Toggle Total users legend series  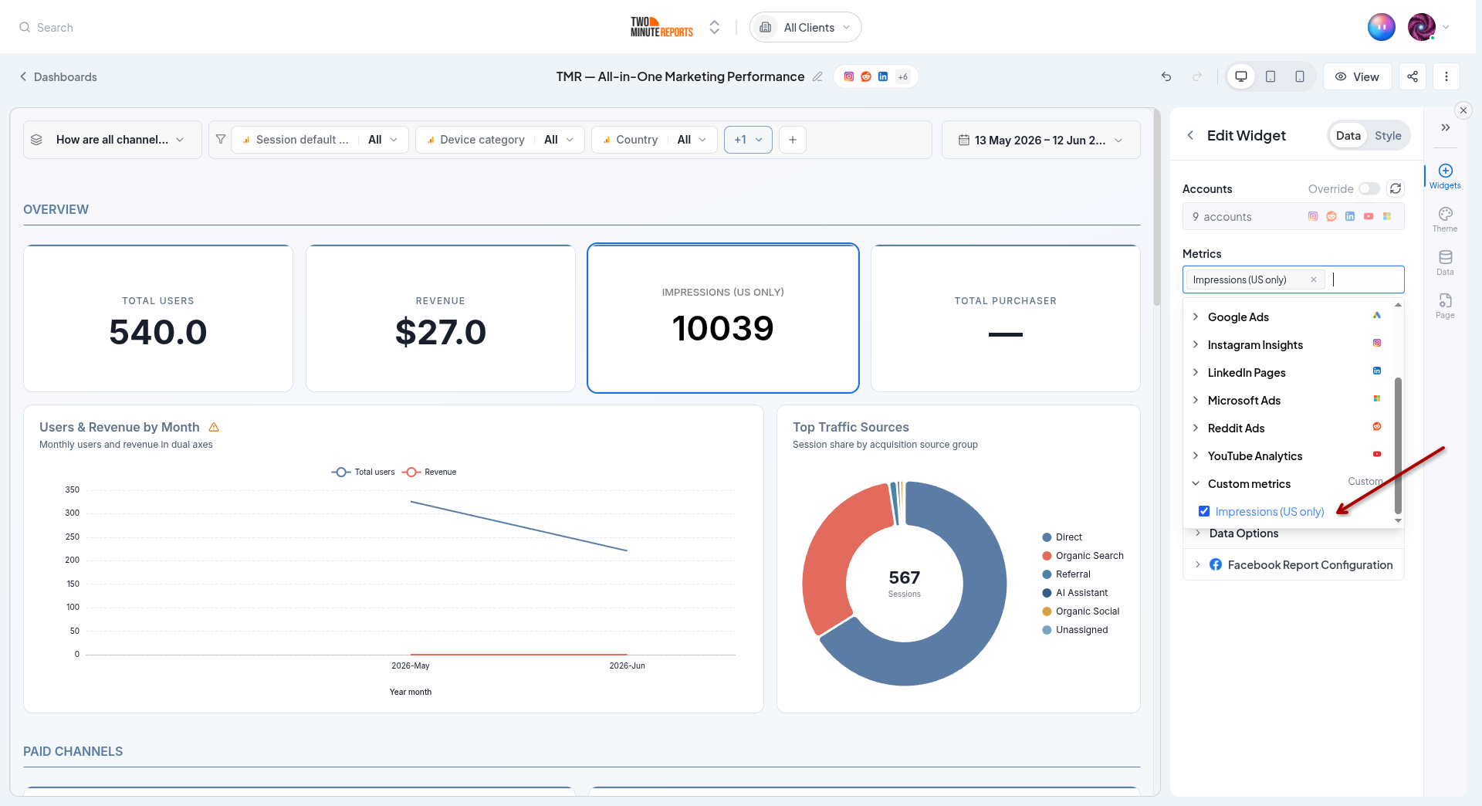coord(363,472)
